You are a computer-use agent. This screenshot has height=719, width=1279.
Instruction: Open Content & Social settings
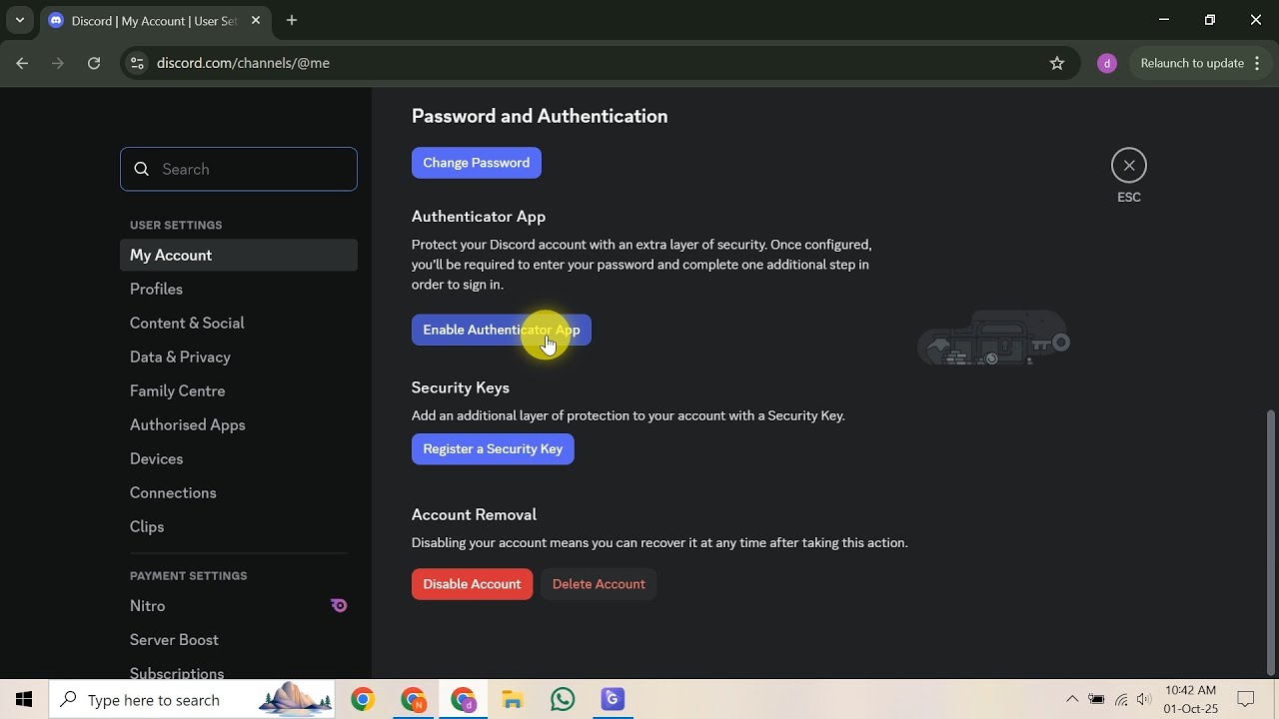(x=239, y=323)
